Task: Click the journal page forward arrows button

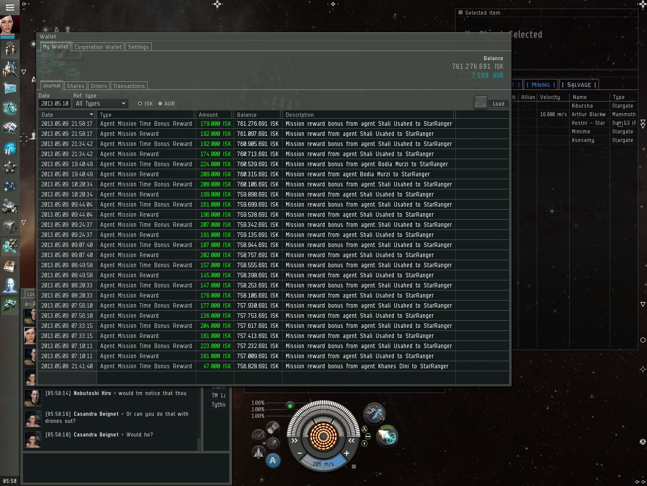Action: pyautogui.click(x=480, y=103)
